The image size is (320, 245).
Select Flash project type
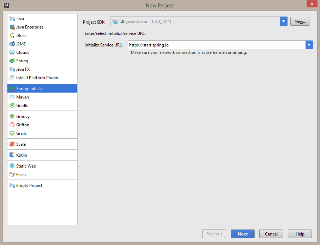pos(42,175)
